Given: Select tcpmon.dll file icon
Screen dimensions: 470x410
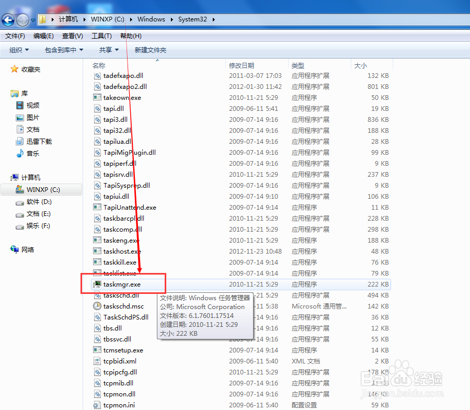Looking at the screenshot, I should pyautogui.click(x=97, y=394).
